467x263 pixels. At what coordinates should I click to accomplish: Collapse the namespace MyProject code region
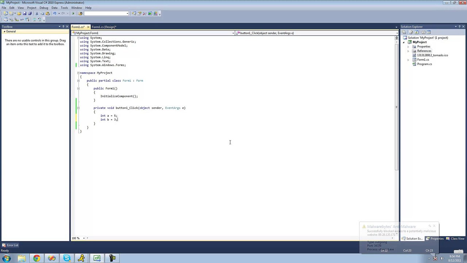click(x=78, y=73)
